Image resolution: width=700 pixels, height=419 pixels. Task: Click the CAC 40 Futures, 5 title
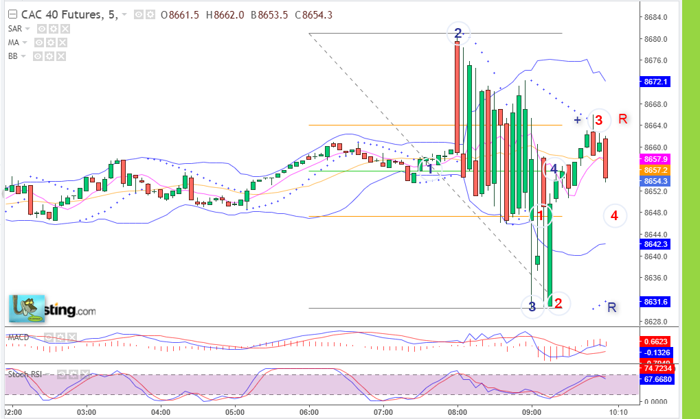[69, 14]
